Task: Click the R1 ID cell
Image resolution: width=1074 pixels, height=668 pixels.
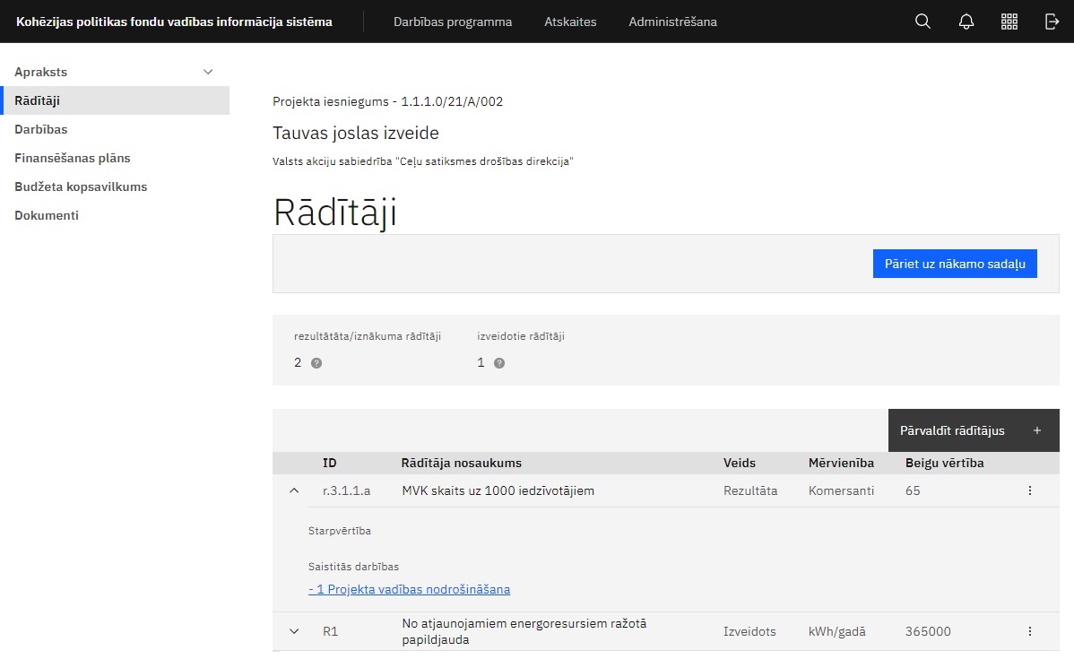Action: pyautogui.click(x=330, y=632)
